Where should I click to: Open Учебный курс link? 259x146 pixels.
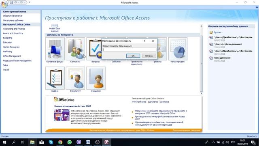pos(139,102)
